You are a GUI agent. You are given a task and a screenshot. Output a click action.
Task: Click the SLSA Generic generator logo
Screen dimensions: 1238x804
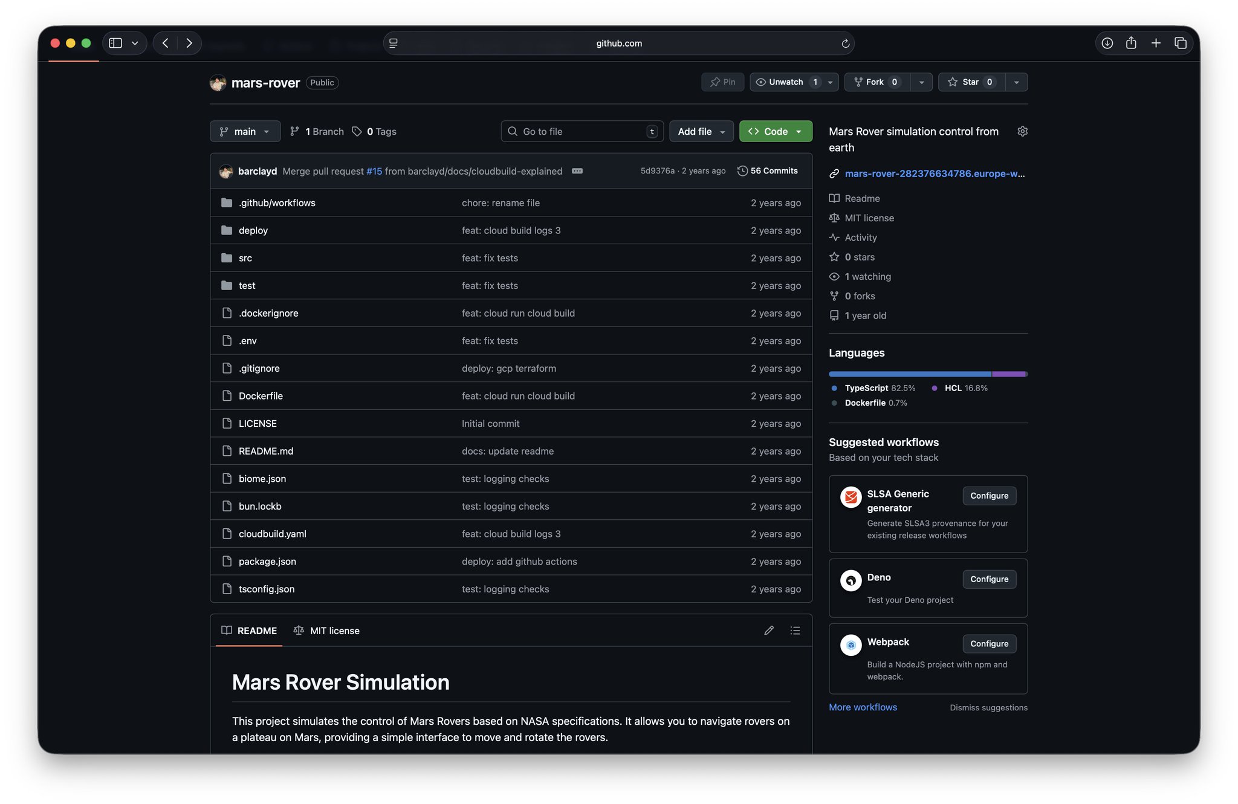click(851, 497)
